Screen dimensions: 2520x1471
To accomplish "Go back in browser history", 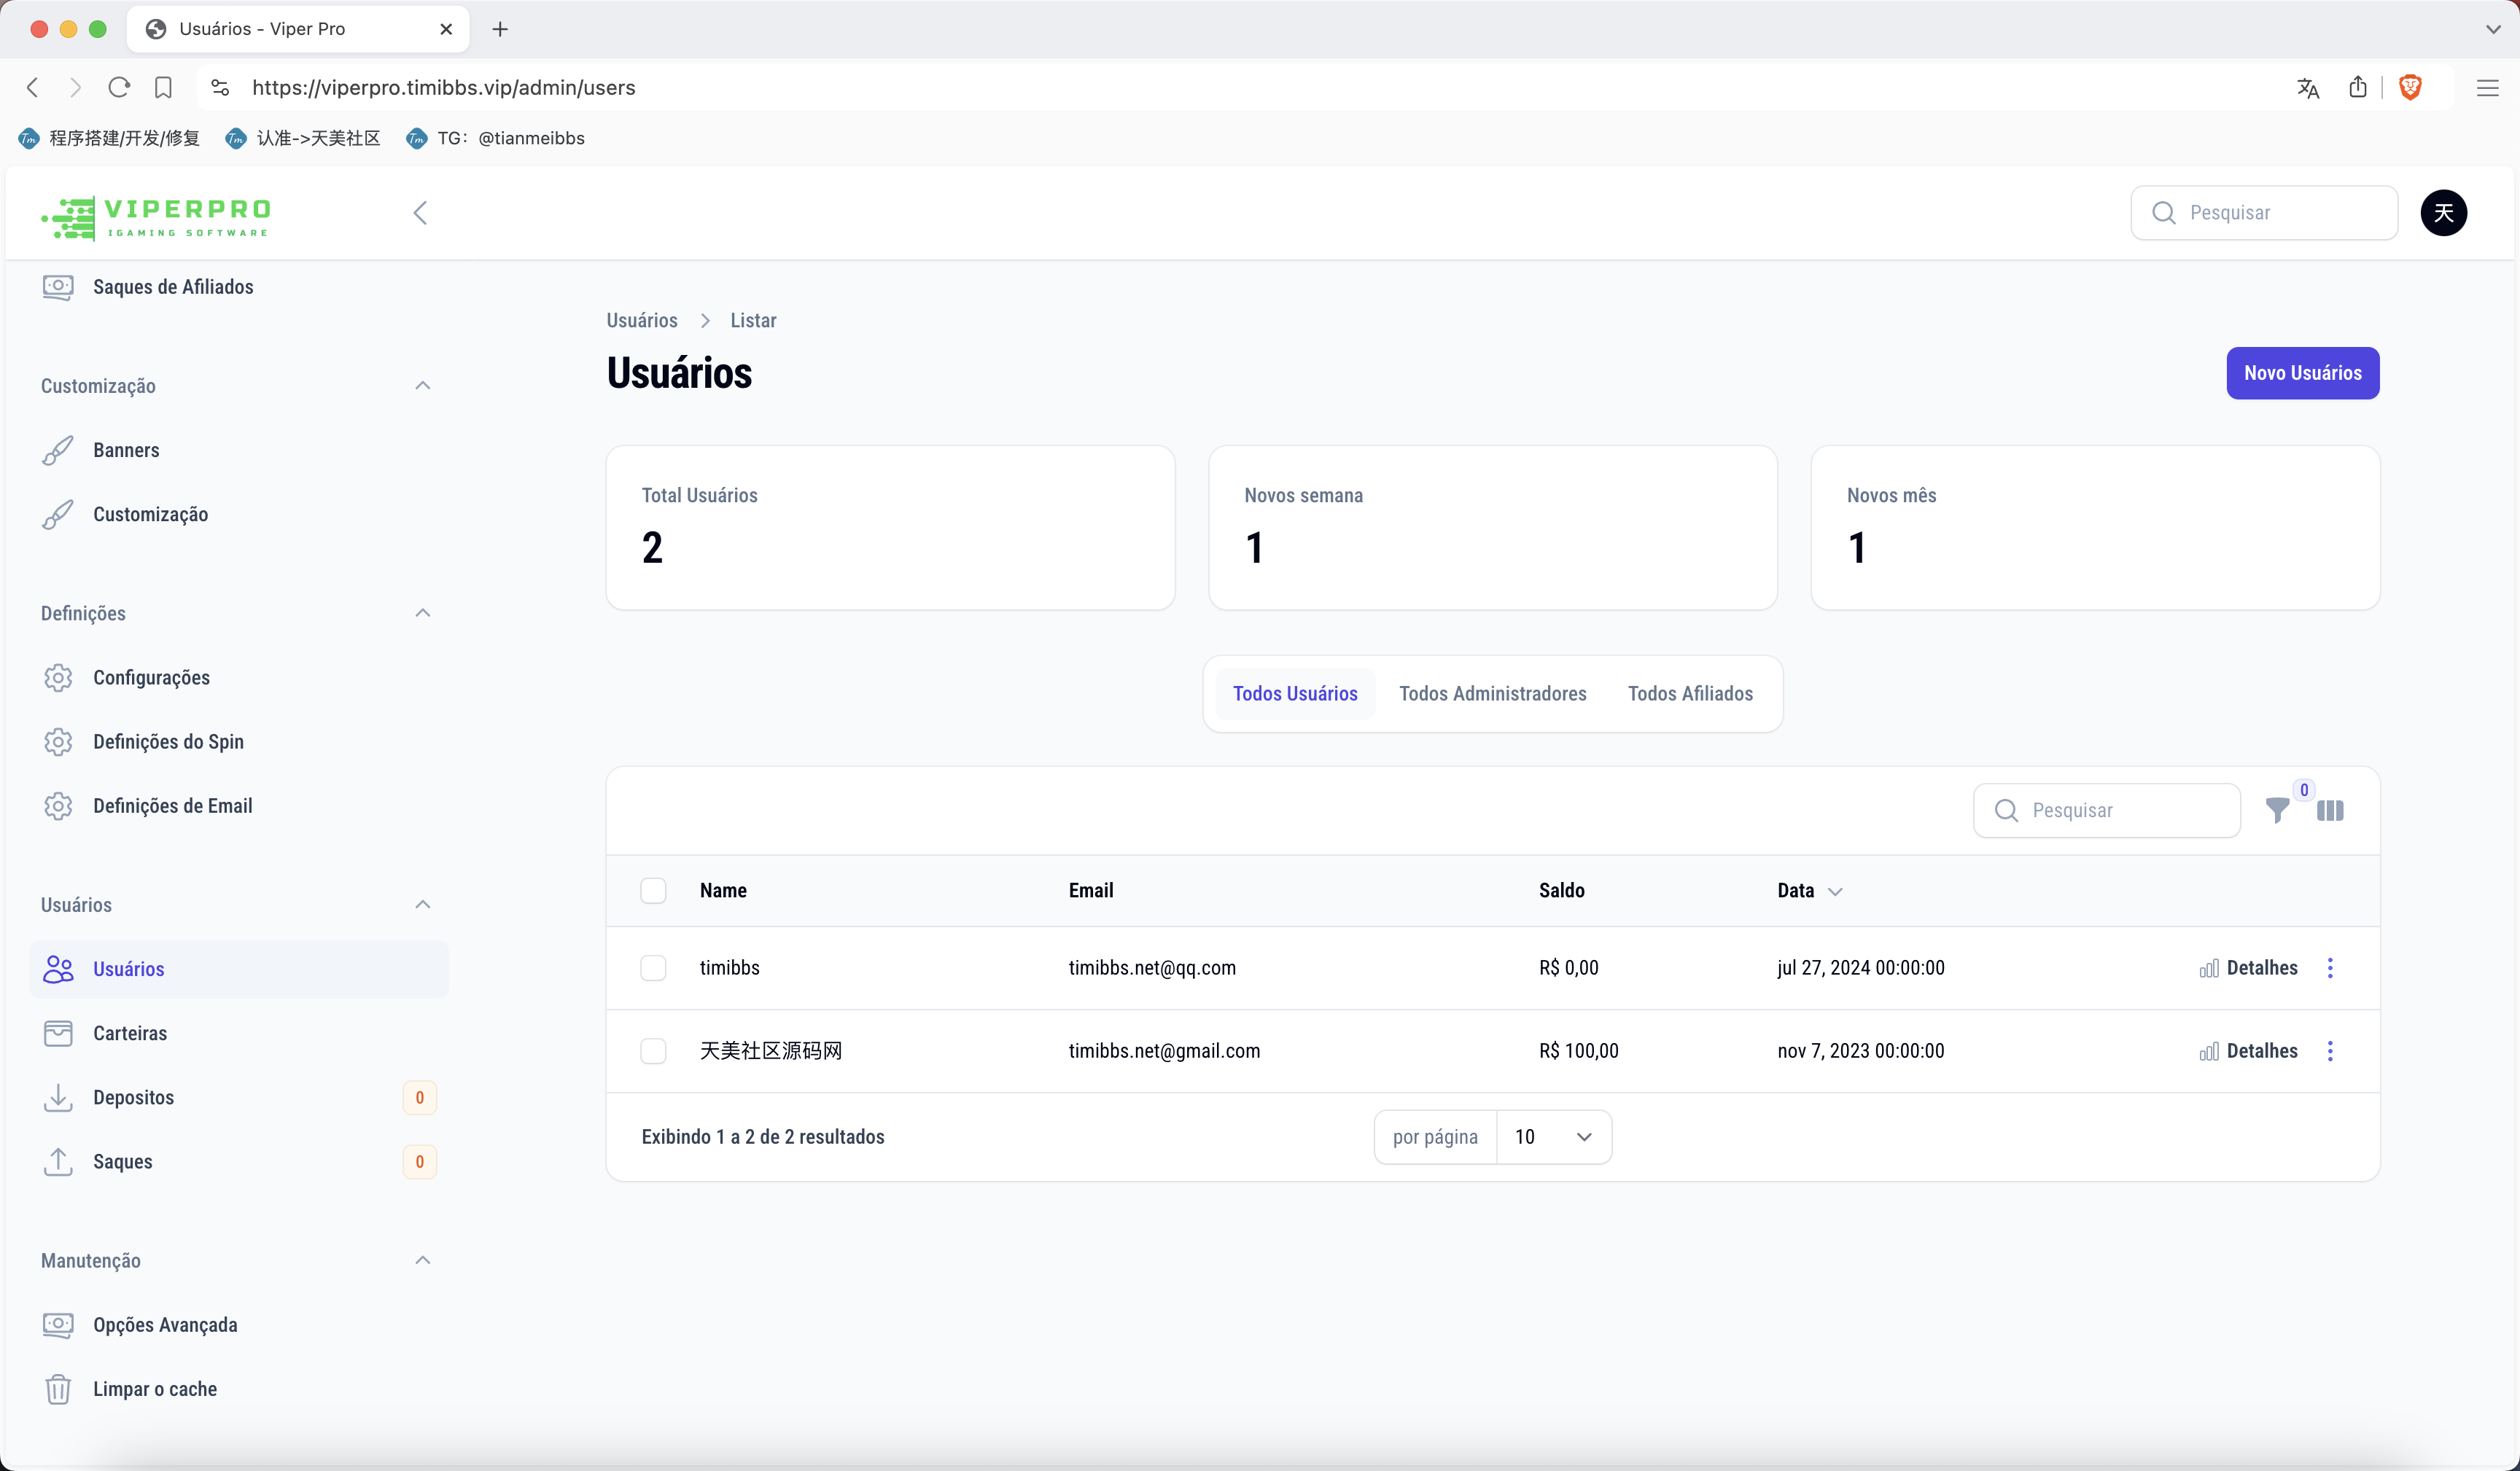I will click(x=32, y=88).
